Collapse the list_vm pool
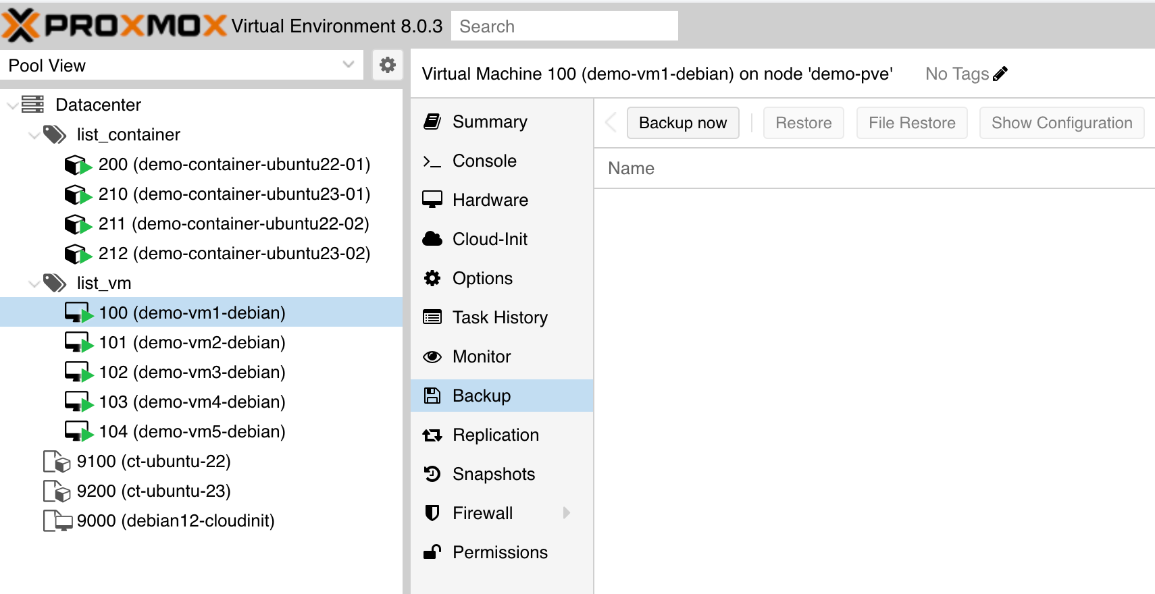 point(34,283)
